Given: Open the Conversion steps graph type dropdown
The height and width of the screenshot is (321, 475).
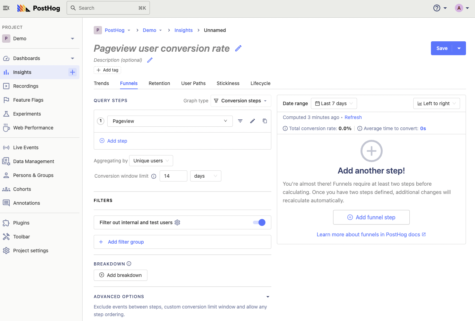Looking at the screenshot, I should tap(241, 101).
